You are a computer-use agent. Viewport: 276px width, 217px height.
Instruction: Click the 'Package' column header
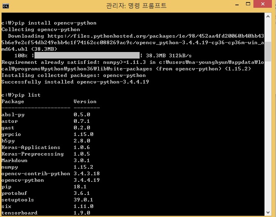(13, 102)
